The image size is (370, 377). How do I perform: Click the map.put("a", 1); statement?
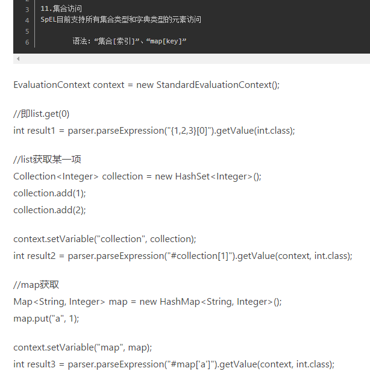coord(46,319)
